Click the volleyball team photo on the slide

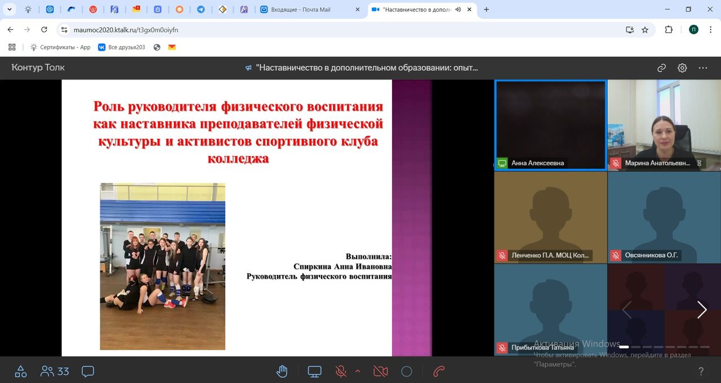point(162,266)
